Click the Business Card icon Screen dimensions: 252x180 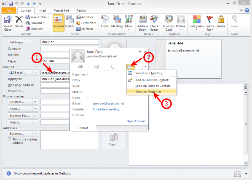(169, 23)
